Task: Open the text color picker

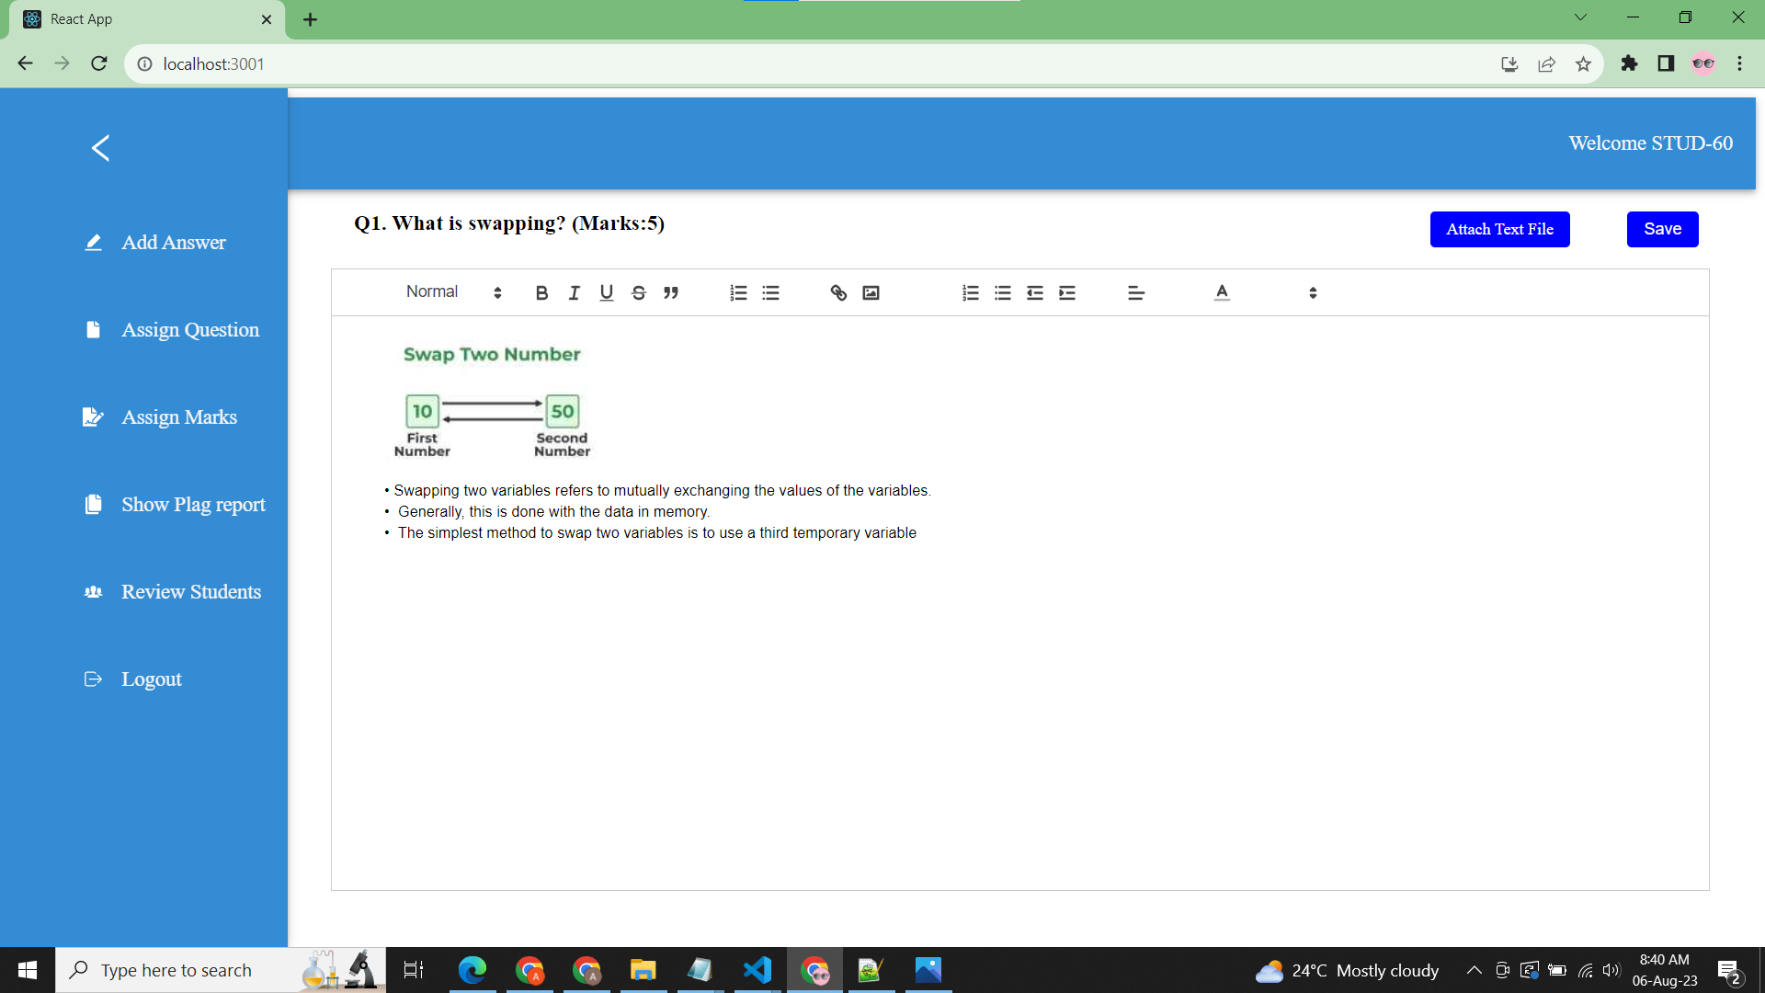Action: pyautogui.click(x=1222, y=292)
